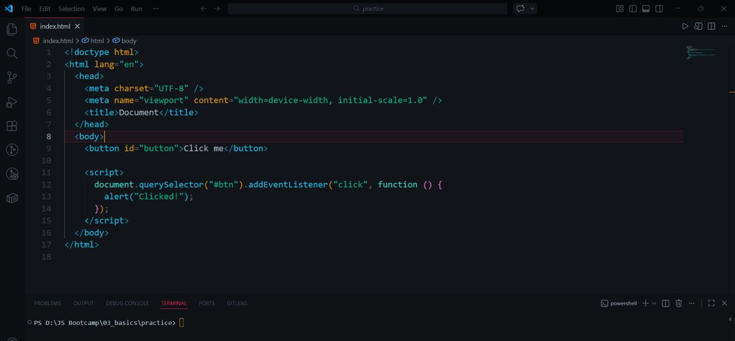Image resolution: width=735 pixels, height=341 pixels.
Task: Go back with the left arrow
Action: coord(204,9)
